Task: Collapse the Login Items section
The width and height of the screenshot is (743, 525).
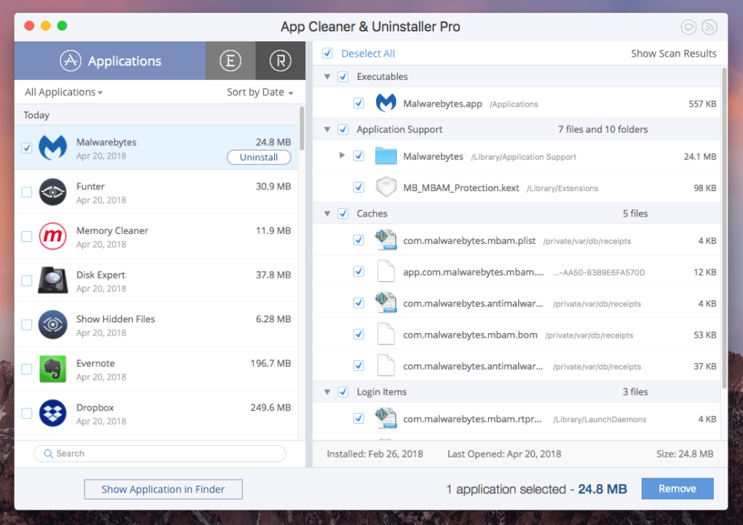Action: click(327, 392)
